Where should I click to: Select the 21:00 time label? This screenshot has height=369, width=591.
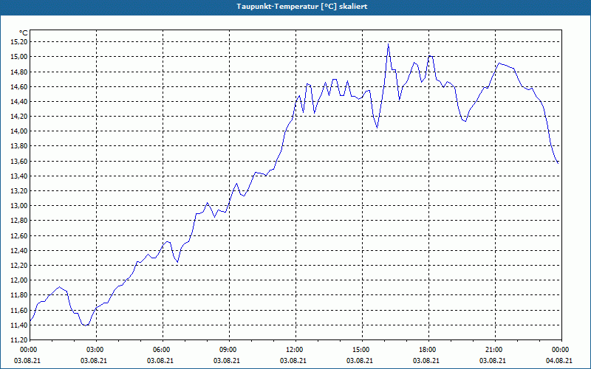(x=495, y=350)
